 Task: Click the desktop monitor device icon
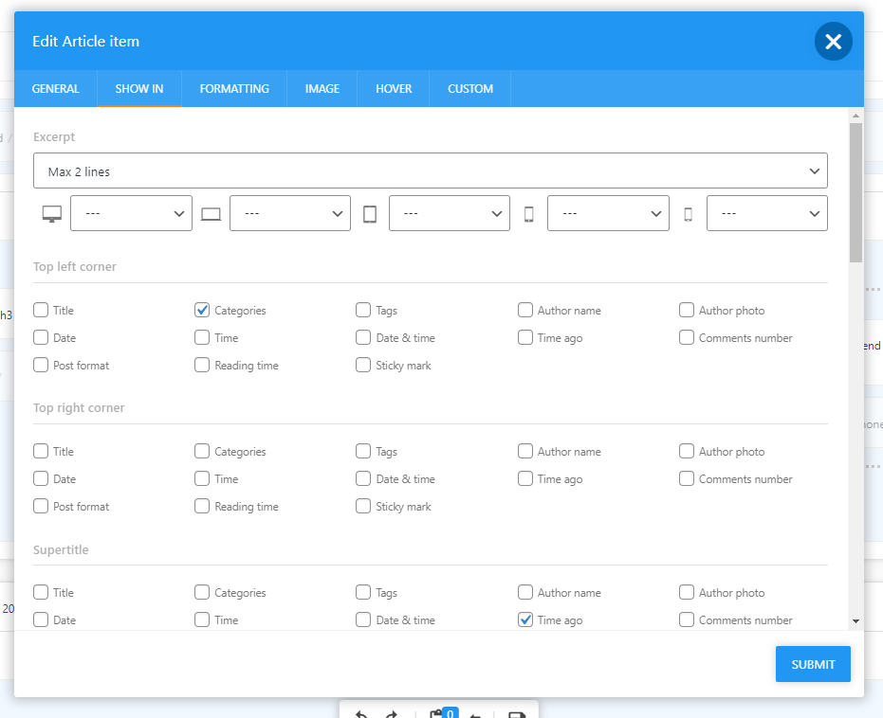point(51,214)
